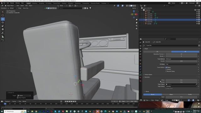
Task: Click the Taper Object eyedropper icon
Action: [x=196, y=84]
